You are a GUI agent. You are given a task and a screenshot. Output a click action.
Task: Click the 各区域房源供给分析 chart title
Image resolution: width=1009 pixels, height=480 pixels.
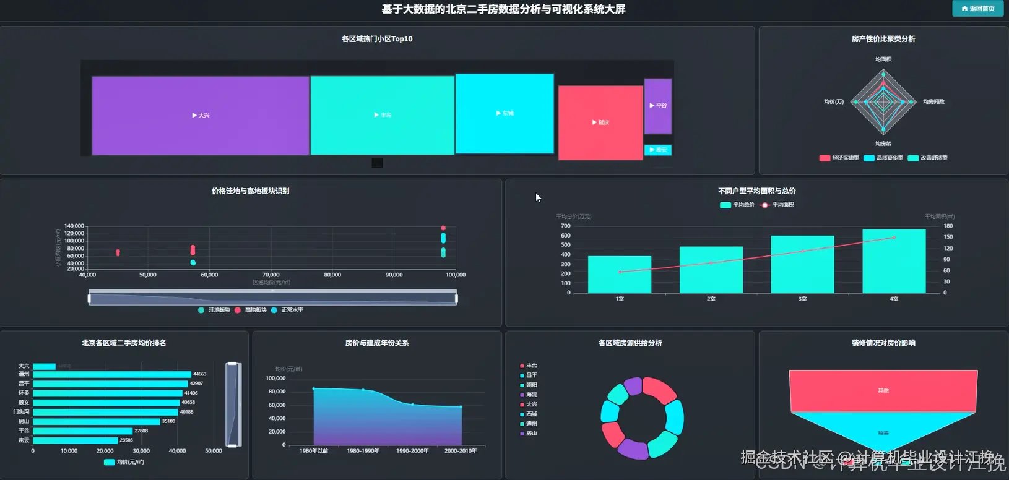tap(630, 343)
